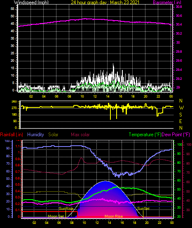Click the wind direction axis value "180"
Image resolution: width=192 pixels, height=228 pixels.
[x=14, y=115]
